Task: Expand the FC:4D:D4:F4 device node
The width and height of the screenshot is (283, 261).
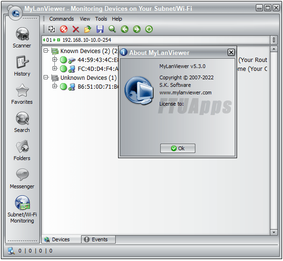Action: point(54,69)
